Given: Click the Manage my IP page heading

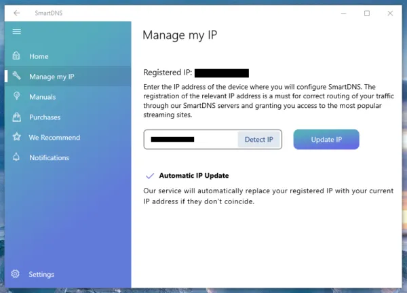Looking at the screenshot, I should [180, 35].
